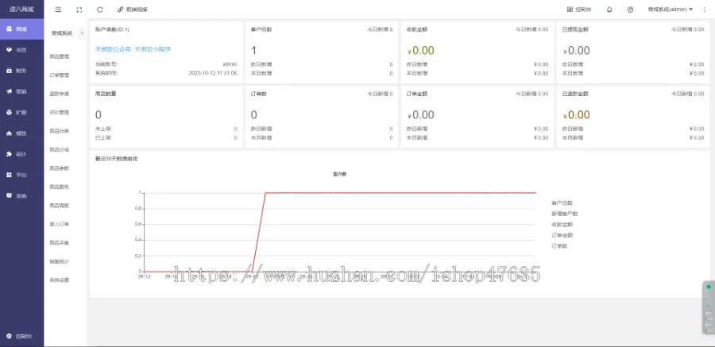The height and width of the screenshot is (347, 715).
Task: Click the 商品数量 card title
Action: tap(106, 94)
